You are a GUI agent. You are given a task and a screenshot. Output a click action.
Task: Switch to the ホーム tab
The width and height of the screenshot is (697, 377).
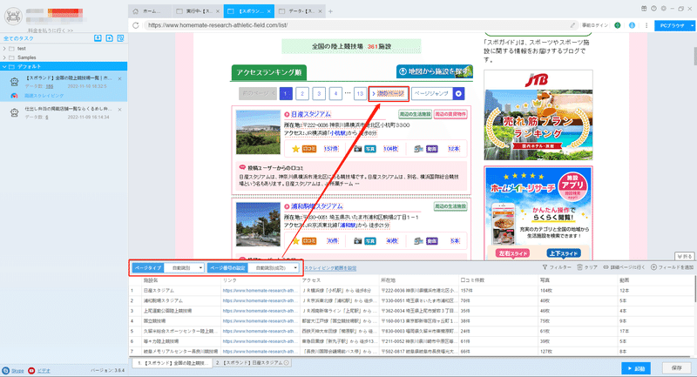pyautogui.click(x=150, y=11)
